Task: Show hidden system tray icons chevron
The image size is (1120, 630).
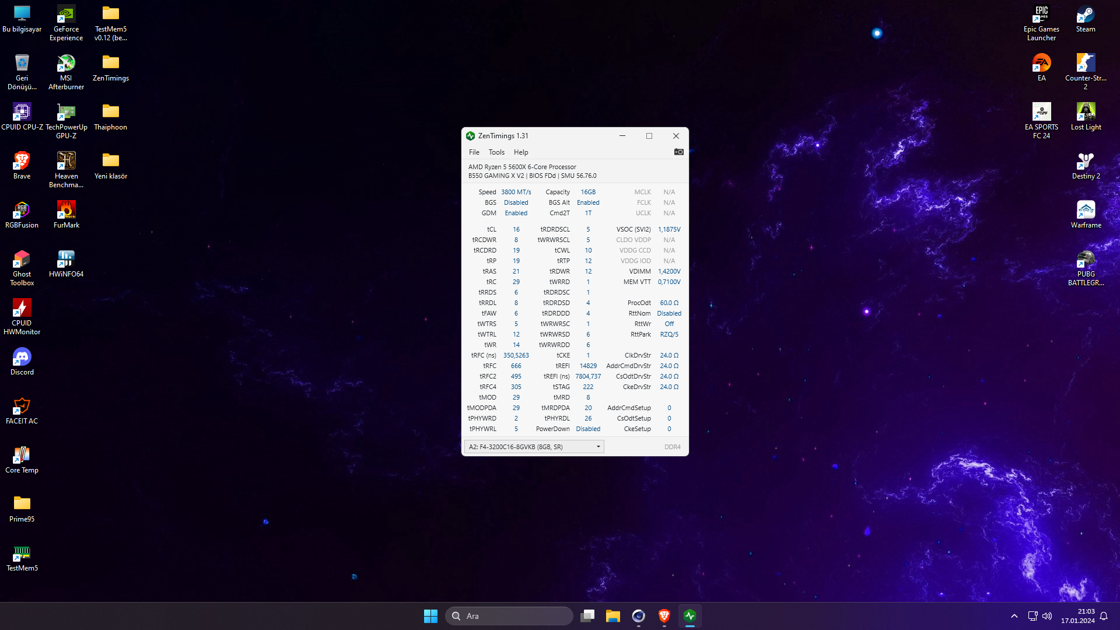Action: click(1014, 616)
